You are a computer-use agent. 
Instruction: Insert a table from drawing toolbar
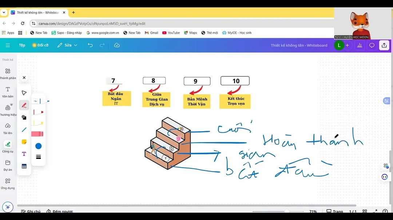[24, 166]
